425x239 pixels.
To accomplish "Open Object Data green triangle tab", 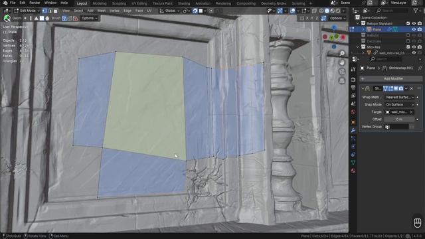I will click(353, 163).
